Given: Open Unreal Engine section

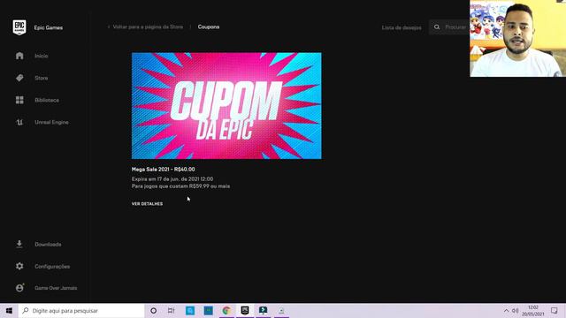Looking at the screenshot, I should (x=51, y=122).
